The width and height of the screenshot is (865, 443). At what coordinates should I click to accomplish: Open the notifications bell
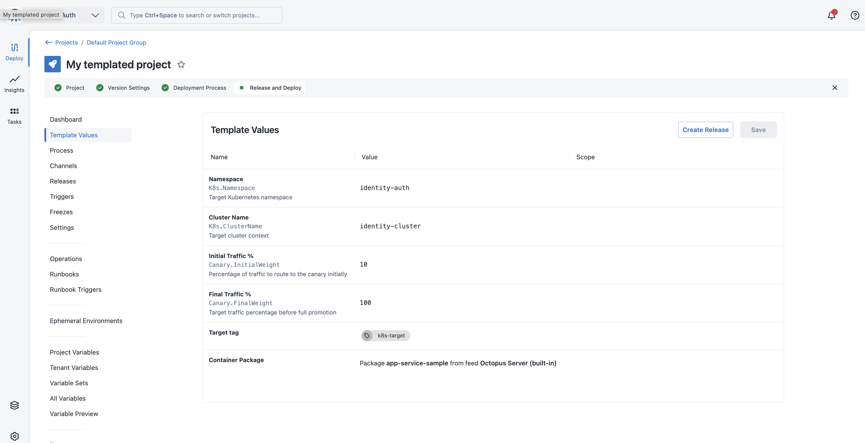click(831, 15)
